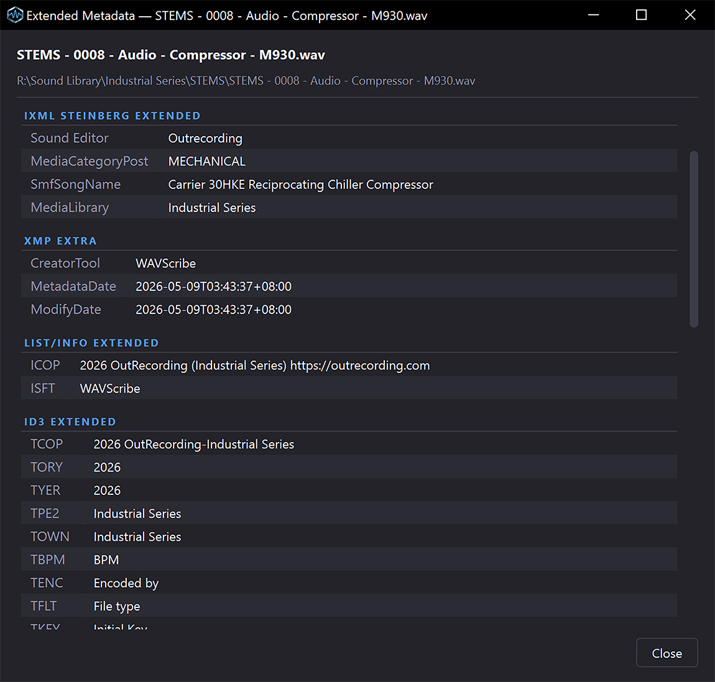This screenshot has height=682, width=715.
Task: Click the MediaLibrary field label
Action: click(x=70, y=208)
